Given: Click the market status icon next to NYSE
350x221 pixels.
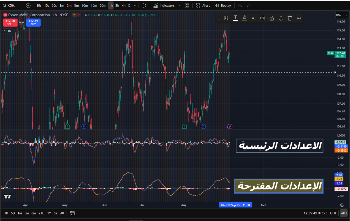Looking at the screenshot, I should (75, 15).
